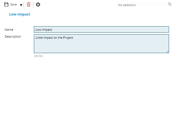Click the word 'Impact' in the Name field
Image resolution: width=174 pixels, height=133 pixels.
(47, 29)
